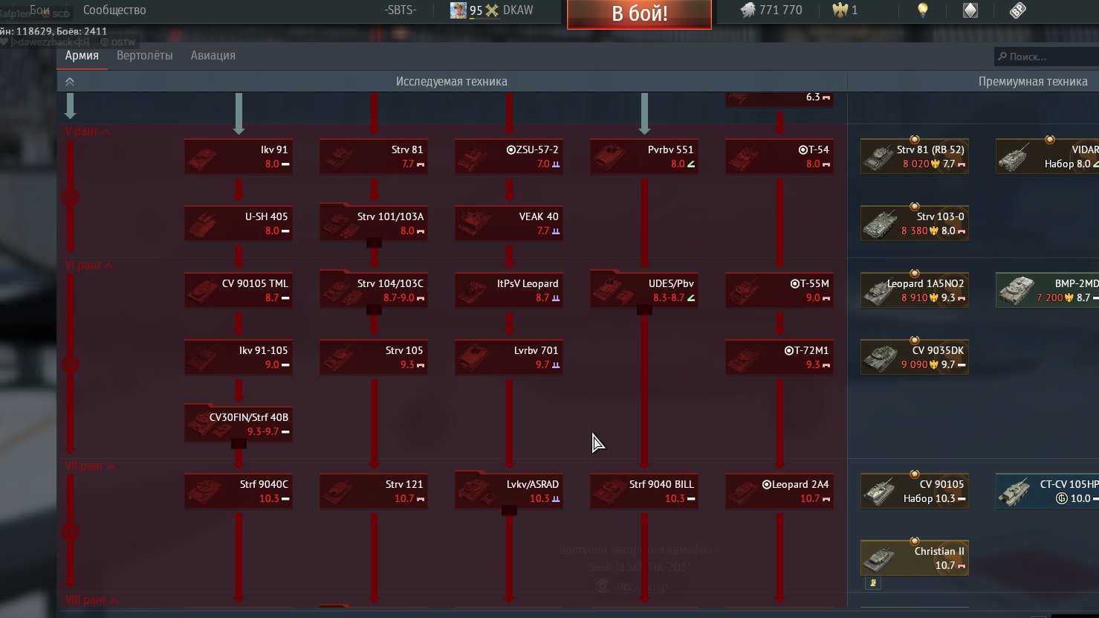Select the T-54 vehicle card
1099x618 pixels.
[x=779, y=157]
